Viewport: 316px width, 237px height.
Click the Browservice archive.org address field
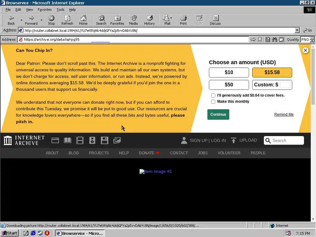pos(133,39)
